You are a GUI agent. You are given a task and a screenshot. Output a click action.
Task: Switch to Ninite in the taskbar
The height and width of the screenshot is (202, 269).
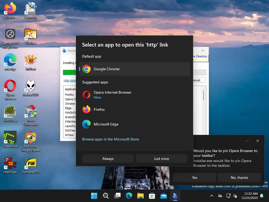coord(175,196)
